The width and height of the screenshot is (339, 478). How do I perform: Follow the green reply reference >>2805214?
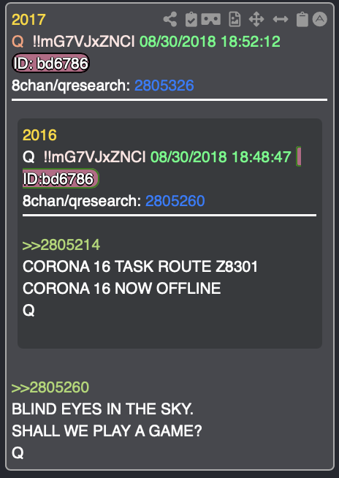(61, 245)
